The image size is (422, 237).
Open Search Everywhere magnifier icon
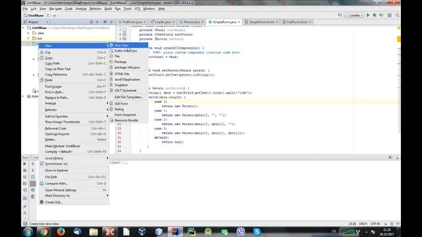[398, 15]
